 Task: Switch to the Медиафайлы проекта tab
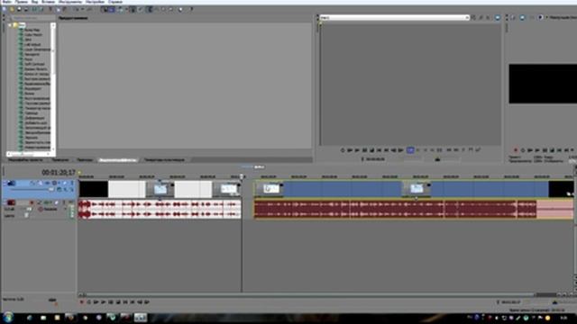(x=25, y=160)
